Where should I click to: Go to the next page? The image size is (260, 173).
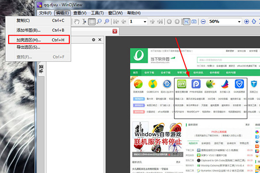[152, 22]
